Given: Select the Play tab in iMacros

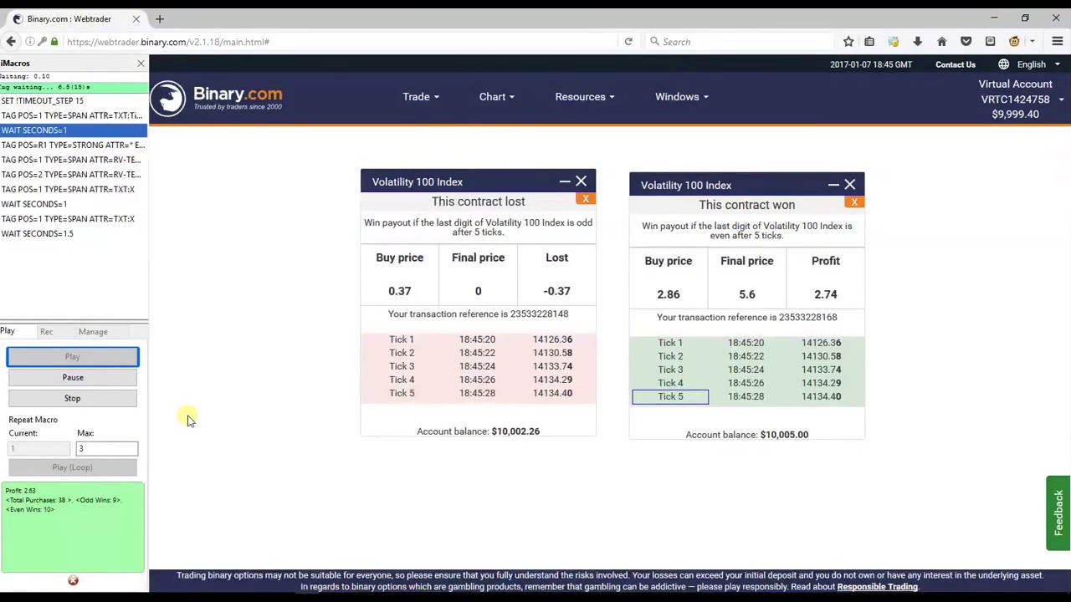Looking at the screenshot, I should tap(8, 331).
